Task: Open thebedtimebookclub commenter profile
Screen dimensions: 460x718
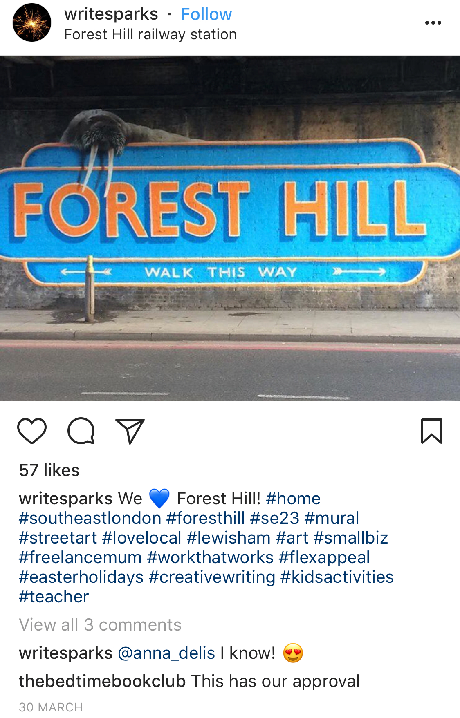Action: click(x=102, y=681)
